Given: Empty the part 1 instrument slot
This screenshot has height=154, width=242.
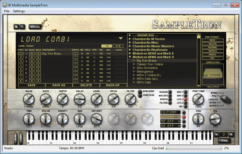Looking at the screenshot, I should point(75,54).
